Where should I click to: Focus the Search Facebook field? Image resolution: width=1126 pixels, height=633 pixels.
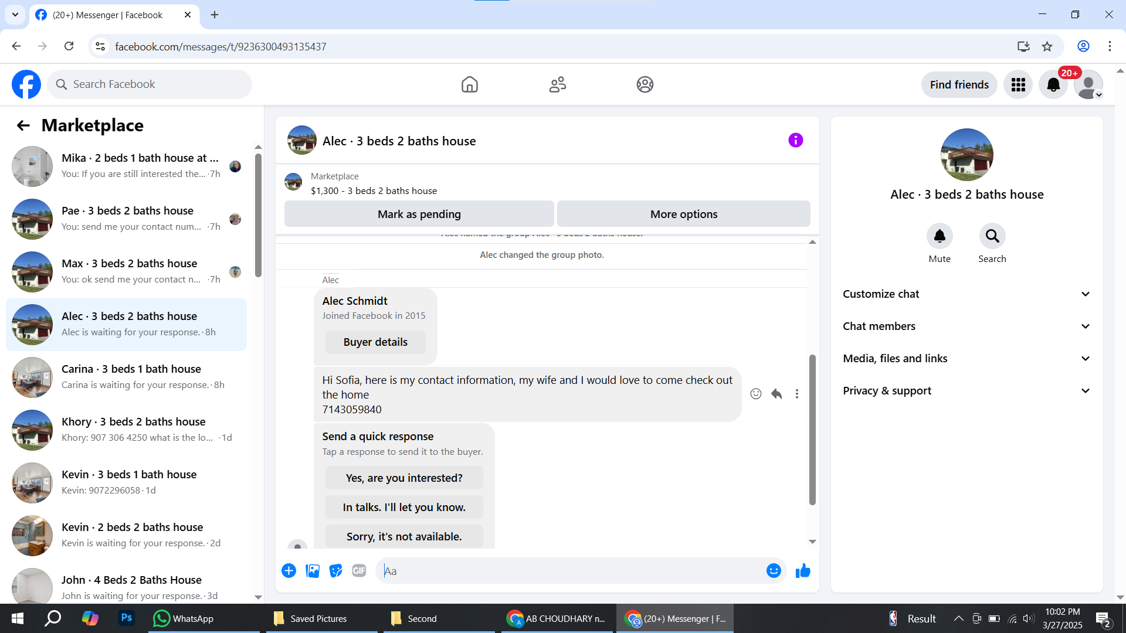tap(150, 84)
